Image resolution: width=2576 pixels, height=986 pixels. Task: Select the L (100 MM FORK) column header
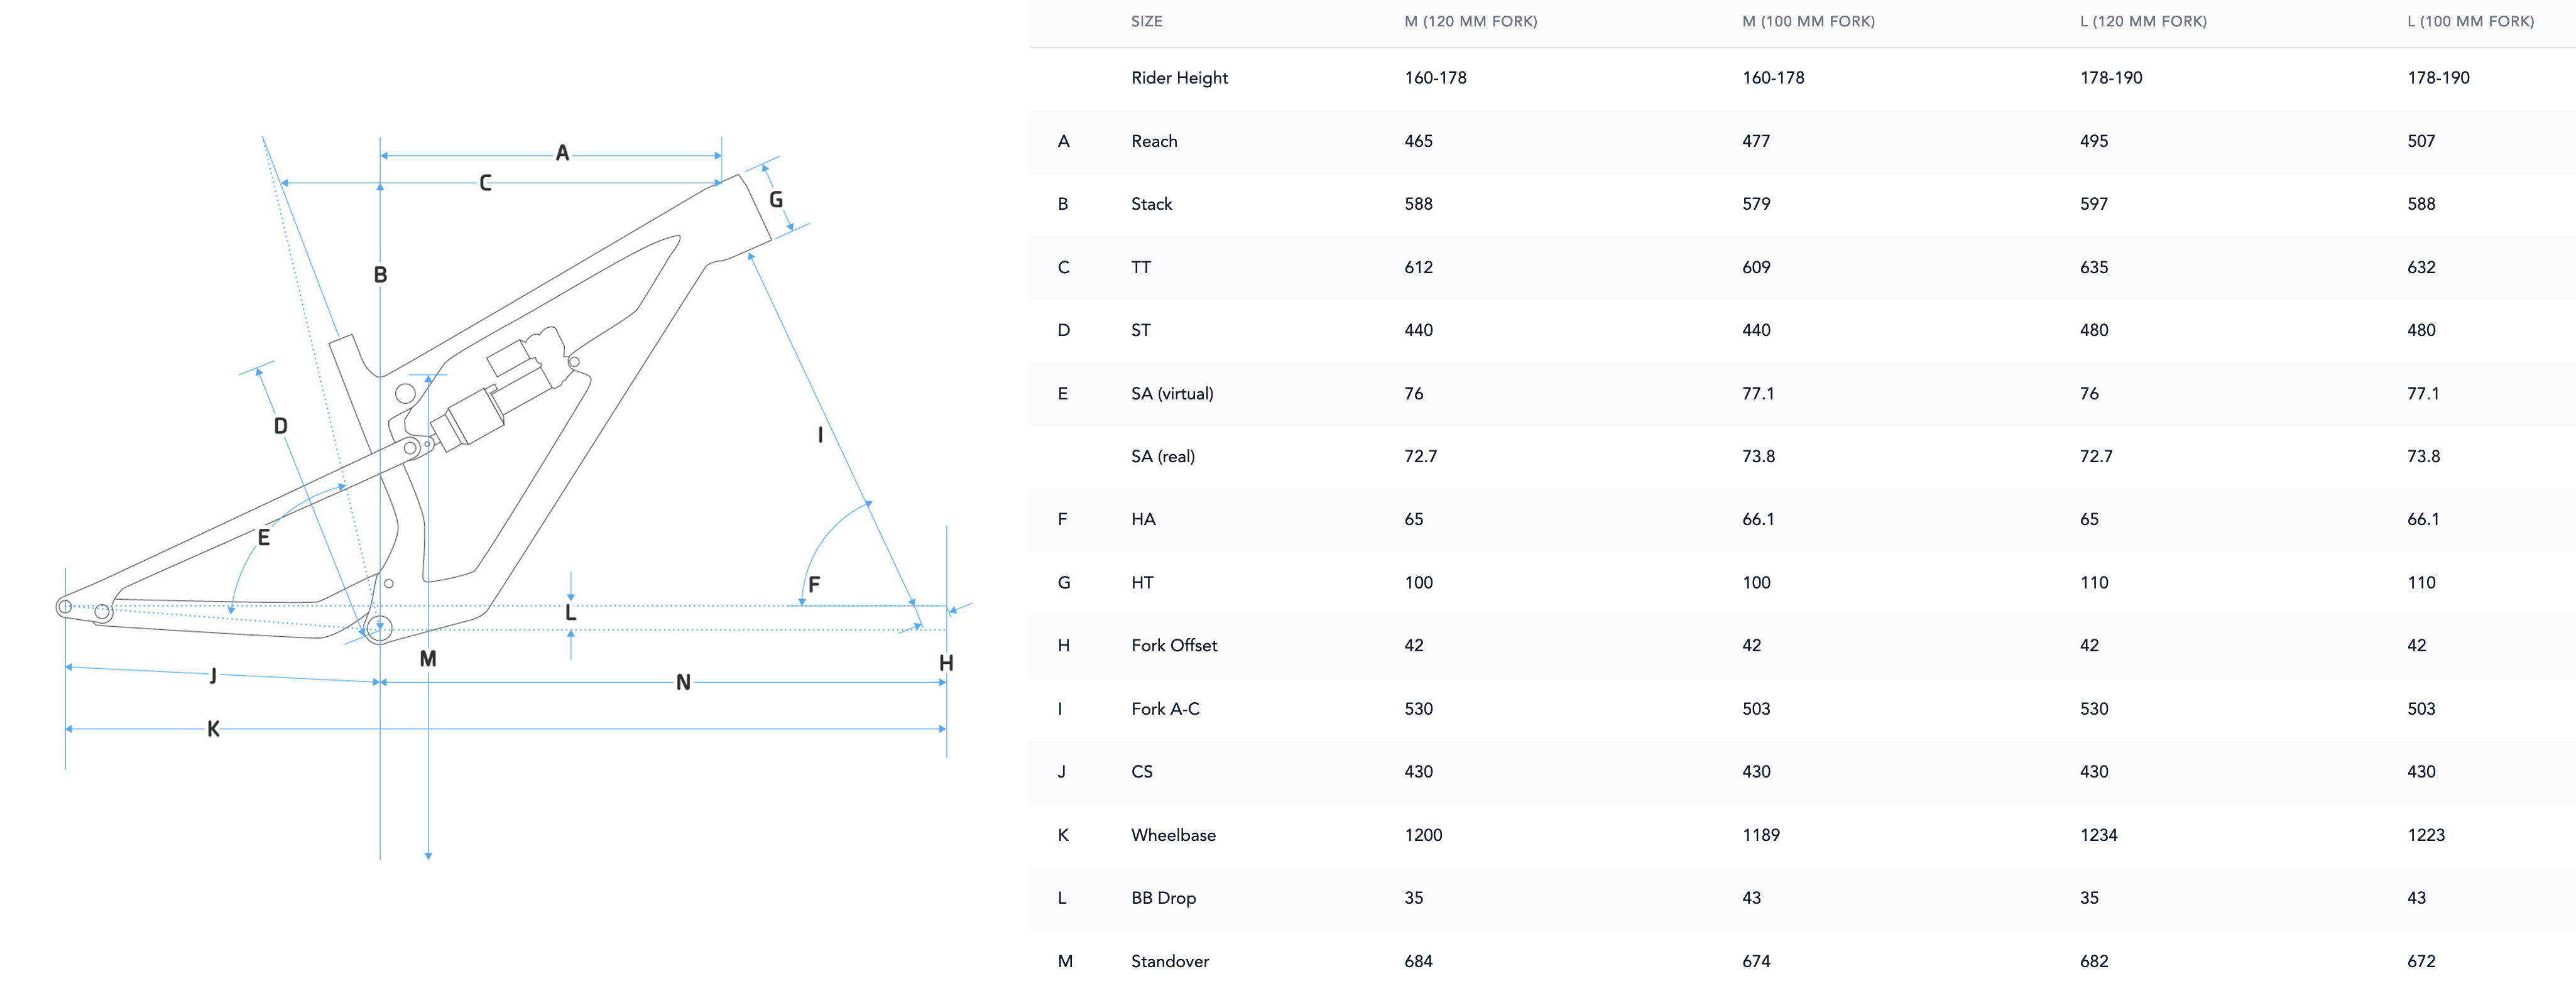[2470, 21]
